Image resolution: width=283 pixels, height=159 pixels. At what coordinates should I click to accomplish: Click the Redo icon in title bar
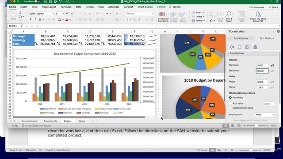(68, 1)
